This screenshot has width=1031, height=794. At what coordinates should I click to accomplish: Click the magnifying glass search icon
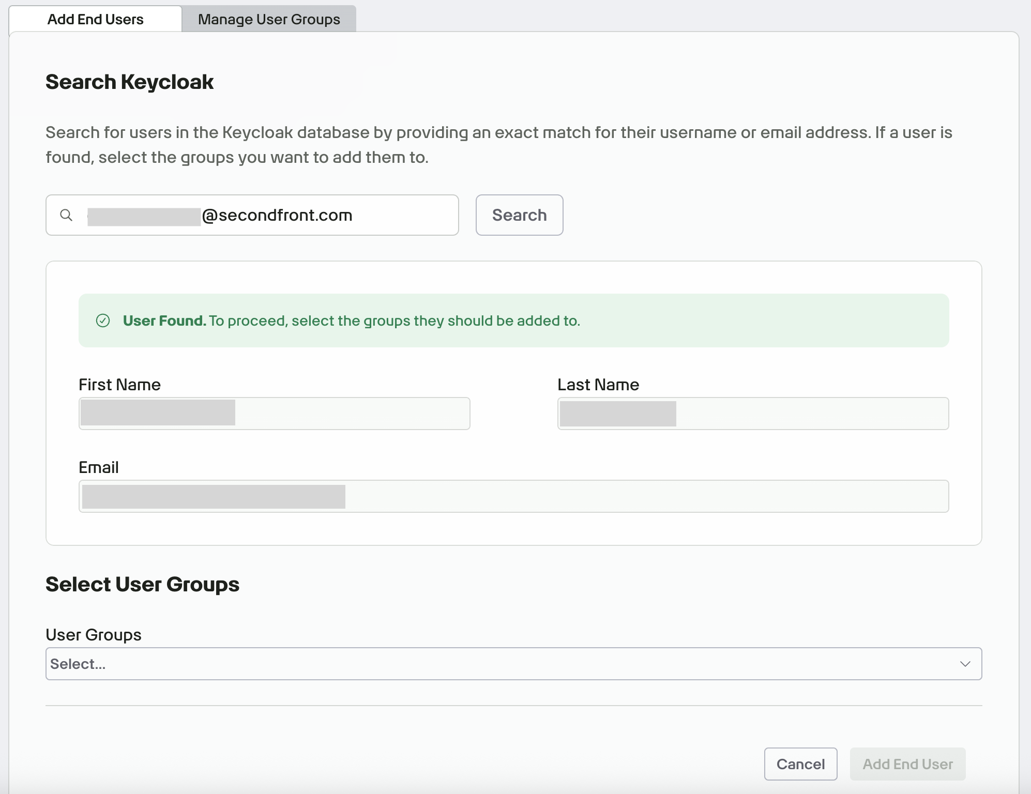click(67, 215)
